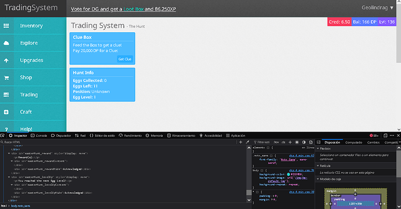
Task: Activate the element picker icon in devtools
Action: click(2, 135)
